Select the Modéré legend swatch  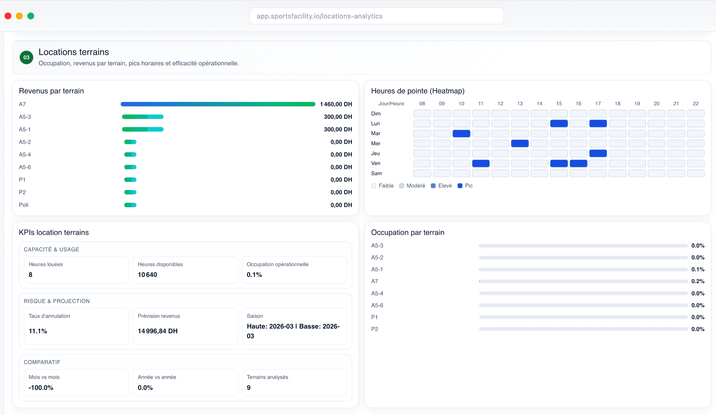point(402,186)
